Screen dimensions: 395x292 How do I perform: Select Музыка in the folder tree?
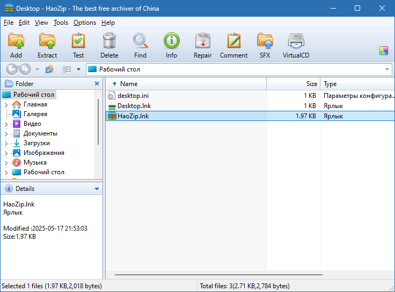(35, 162)
